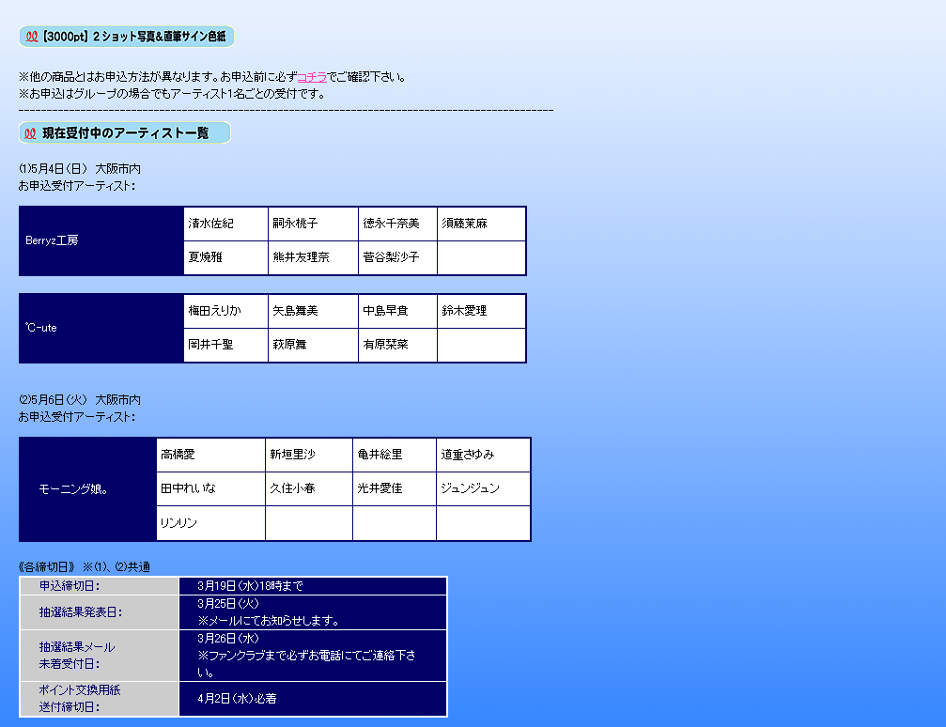The height and width of the screenshot is (727, 946).
Task: Select the 清水佐紀 cell
Action: [x=225, y=224]
